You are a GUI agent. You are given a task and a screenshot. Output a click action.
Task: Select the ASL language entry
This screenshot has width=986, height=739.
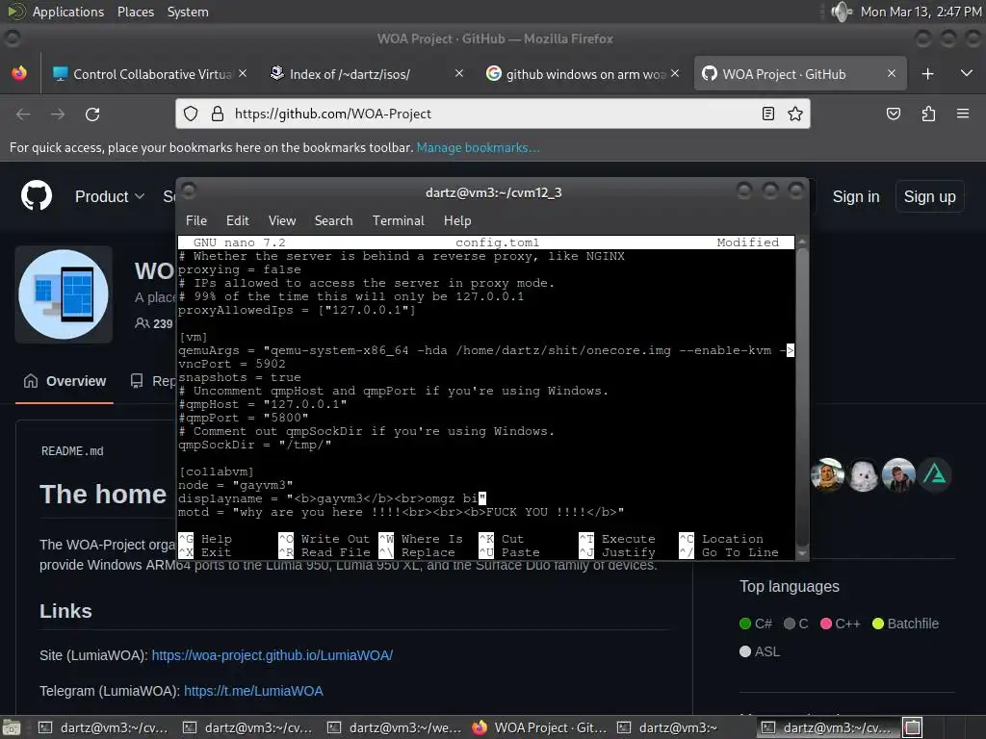point(760,651)
